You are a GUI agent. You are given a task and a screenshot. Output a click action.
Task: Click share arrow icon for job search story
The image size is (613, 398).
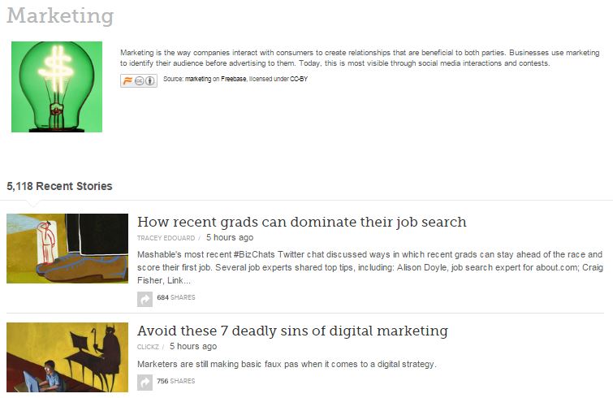click(145, 300)
